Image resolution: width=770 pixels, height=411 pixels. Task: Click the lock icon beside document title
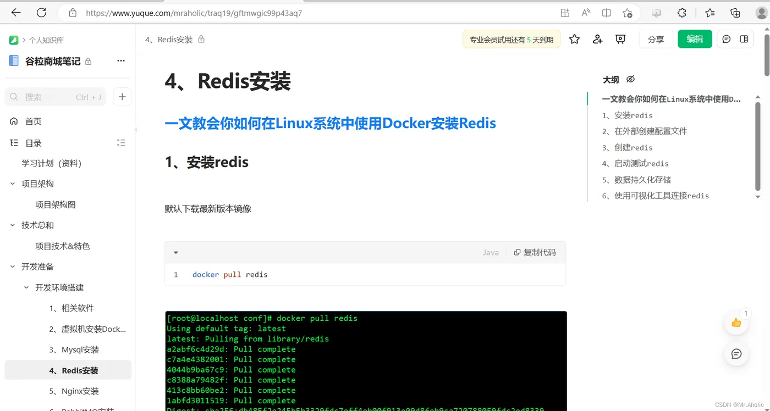pos(201,40)
